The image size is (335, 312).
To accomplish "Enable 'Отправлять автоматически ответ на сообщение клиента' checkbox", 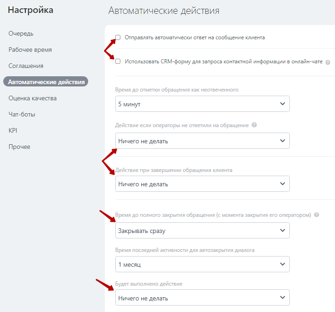I will [118, 37].
